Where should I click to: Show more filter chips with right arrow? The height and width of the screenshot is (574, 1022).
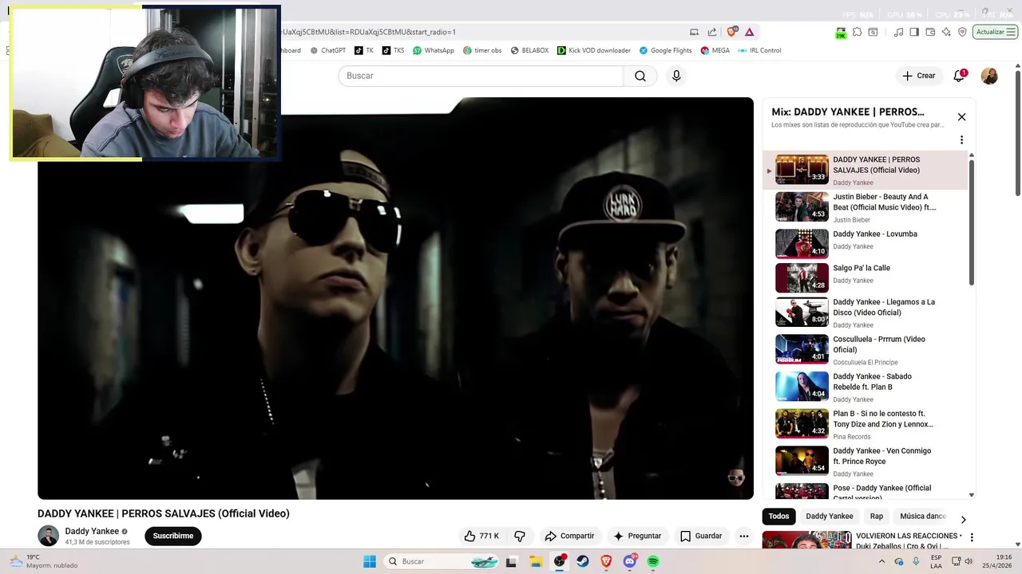tap(963, 519)
